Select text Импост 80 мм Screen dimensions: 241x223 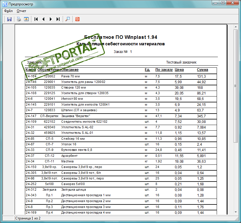72,99
